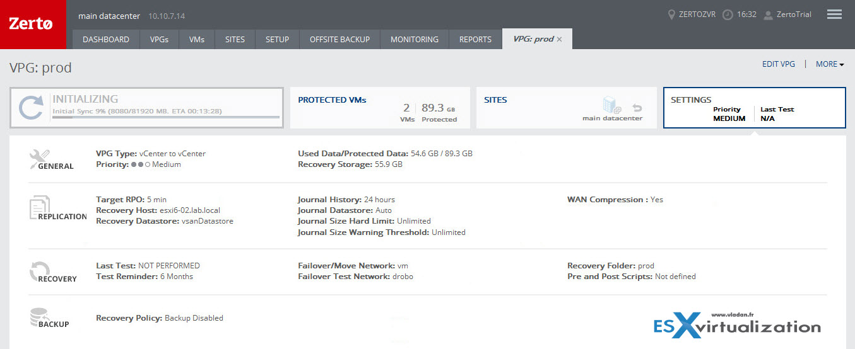Click the Initializing sync refresh icon

click(30, 107)
